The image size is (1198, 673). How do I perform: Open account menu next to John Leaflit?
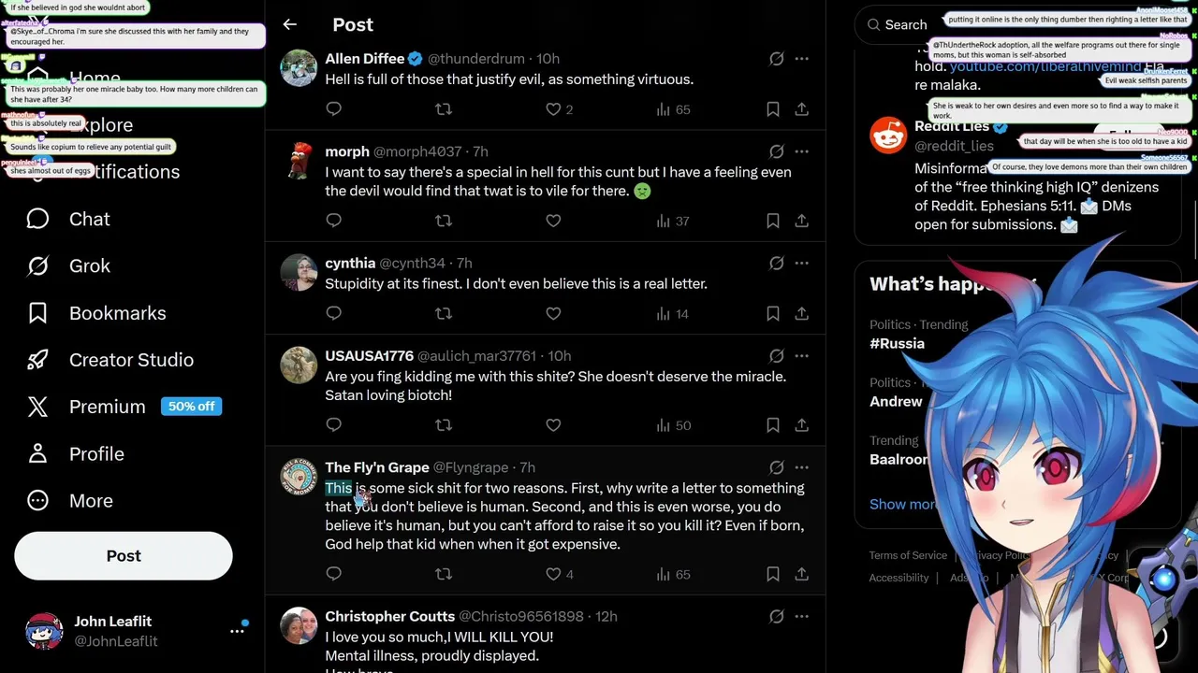[237, 631]
